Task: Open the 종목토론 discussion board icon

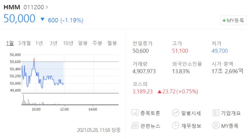Action: 135,113
